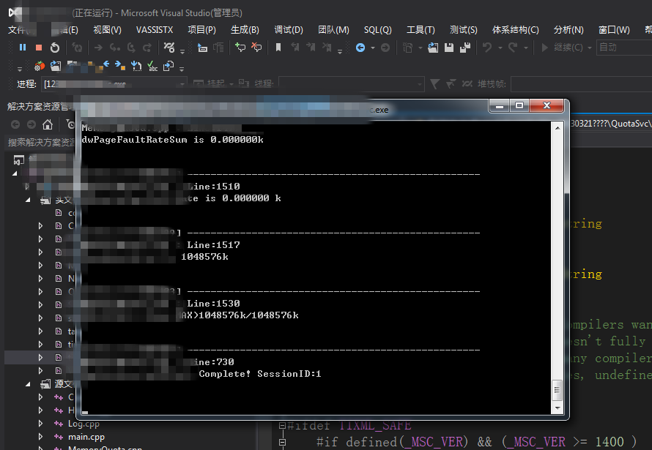Click the Solution Explorer search box
652x450 pixels.
[40, 142]
